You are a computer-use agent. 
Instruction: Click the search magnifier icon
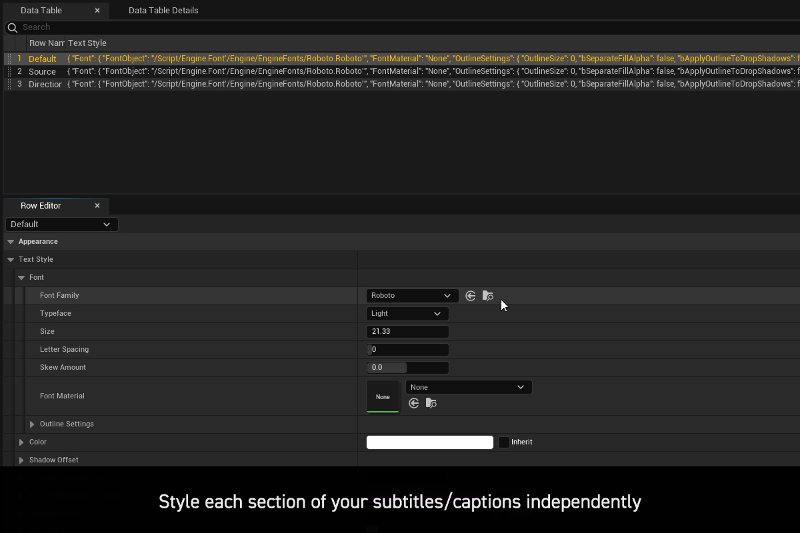[12, 28]
